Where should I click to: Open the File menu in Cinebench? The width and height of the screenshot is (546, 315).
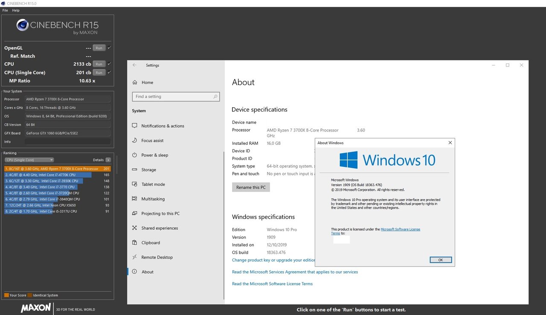point(5,10)
